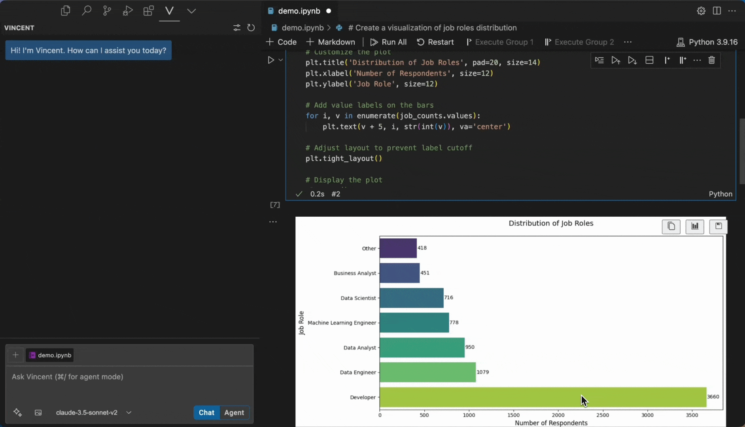Add cell to execute group 1 icon
745x427 pixels.
[667, 60]
